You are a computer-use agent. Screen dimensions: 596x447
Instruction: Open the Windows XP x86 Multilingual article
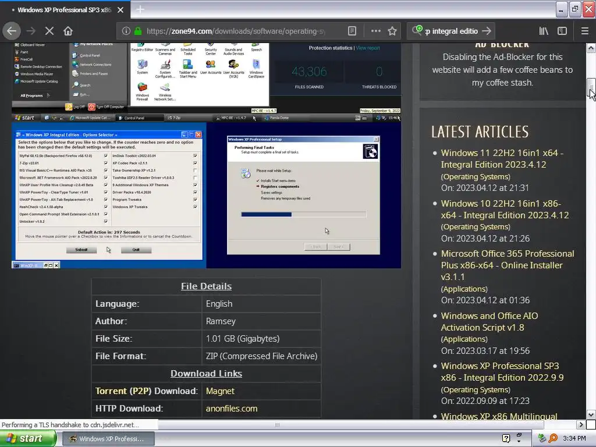pyautogui.click(x=499, y=416)
